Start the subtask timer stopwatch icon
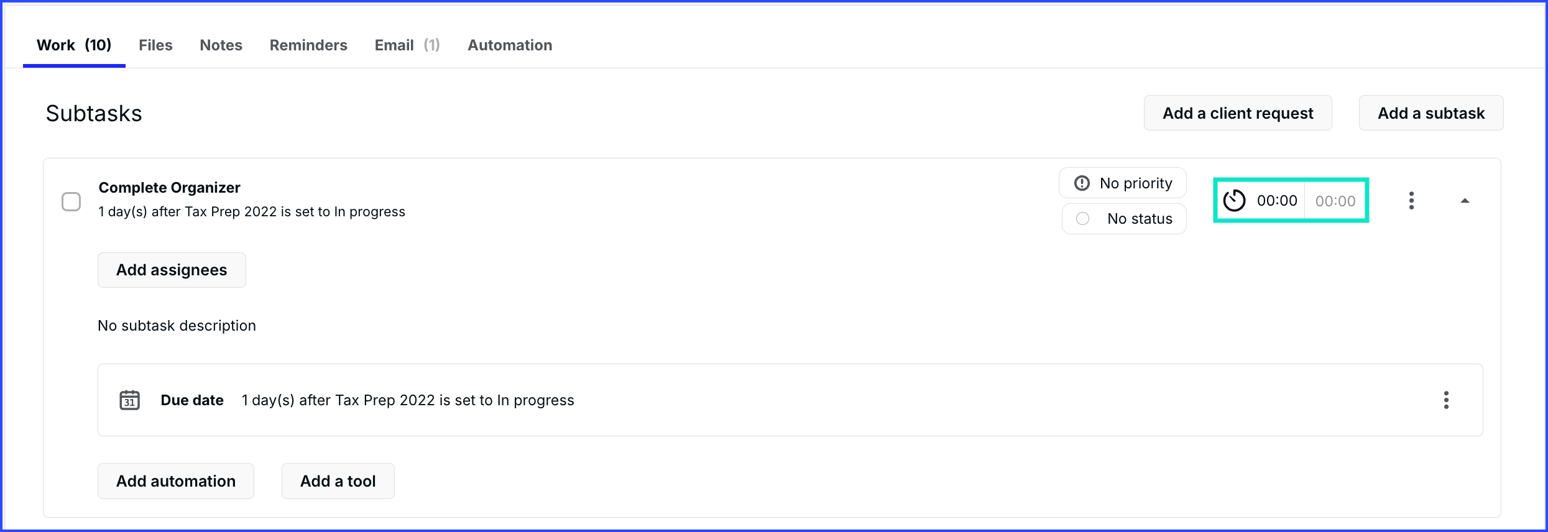Image resolution: width=1548 pixels, height=532 pixels. point(1234,200)
